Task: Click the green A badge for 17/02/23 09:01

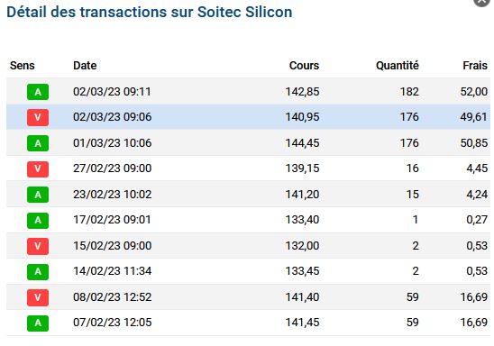Action: tap(38, 221)
